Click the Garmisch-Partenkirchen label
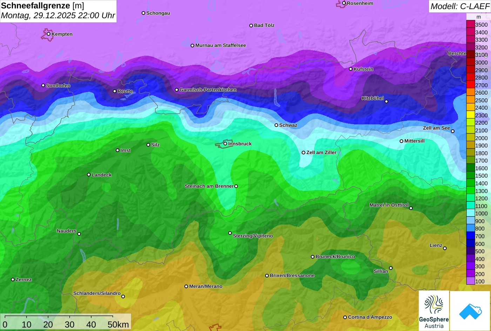Image resolution: width=491 pixels, height=331 pixels. (x=208, y=90)
